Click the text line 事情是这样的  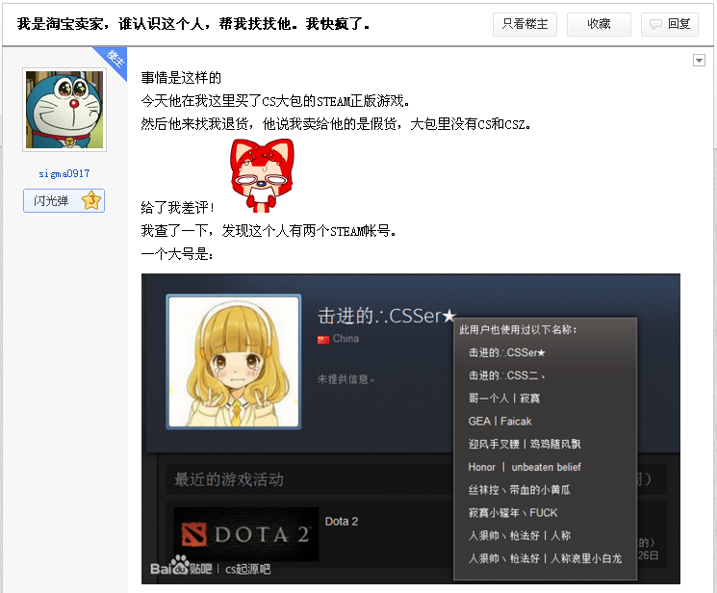click(x=181, y=78)
